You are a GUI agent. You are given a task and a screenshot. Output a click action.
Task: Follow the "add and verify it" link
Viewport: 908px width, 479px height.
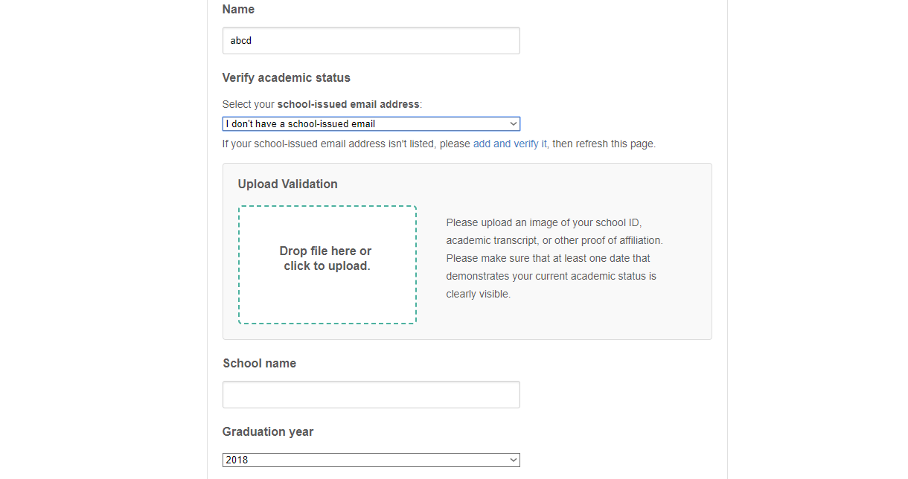pyautogui.click(x=510, y=144)
